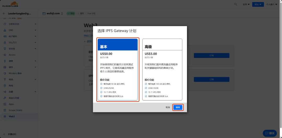Expand the 缓存 section arrow
Image resolution: width=282 pixels, height=138 pixels.
tap(36, 67)
